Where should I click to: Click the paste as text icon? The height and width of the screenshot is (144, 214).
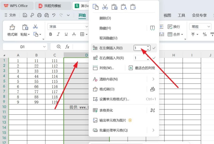pos(124,7)
